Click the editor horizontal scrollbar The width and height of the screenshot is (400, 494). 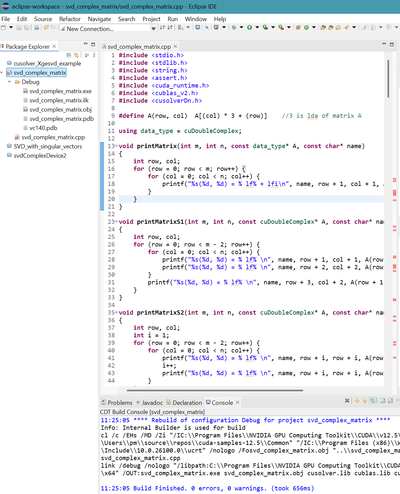(x=215, y=391)
